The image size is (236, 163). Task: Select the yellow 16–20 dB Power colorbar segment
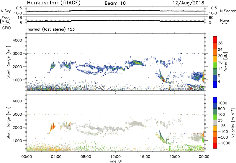[x=215, y=59]
